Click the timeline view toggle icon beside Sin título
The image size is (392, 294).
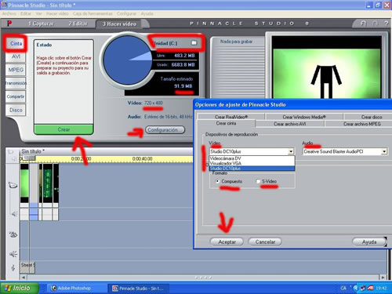[x=10, y=151]
